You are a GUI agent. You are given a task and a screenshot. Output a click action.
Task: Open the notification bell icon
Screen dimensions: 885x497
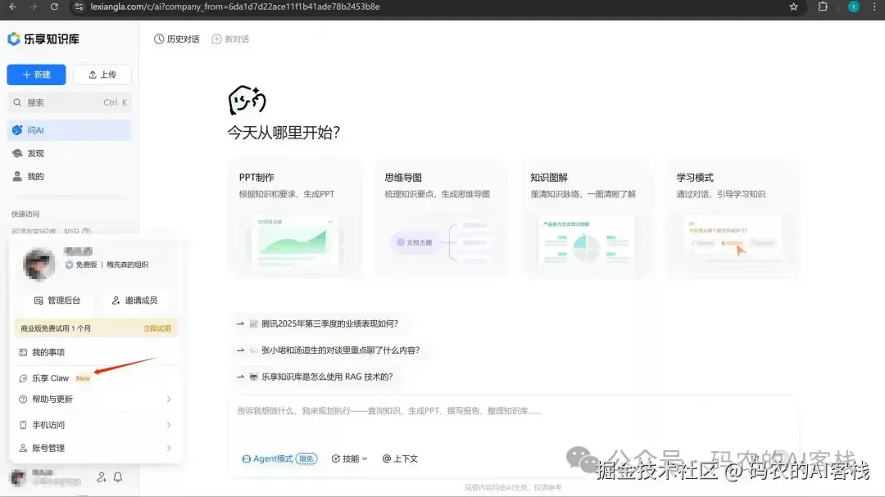click(x=118, y=477)
